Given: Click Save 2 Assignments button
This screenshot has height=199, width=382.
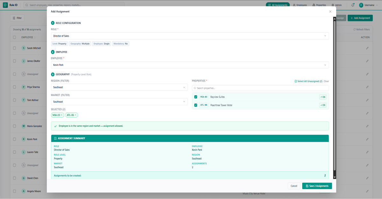Looking at the screenshot, I should (x=317, y=186).
